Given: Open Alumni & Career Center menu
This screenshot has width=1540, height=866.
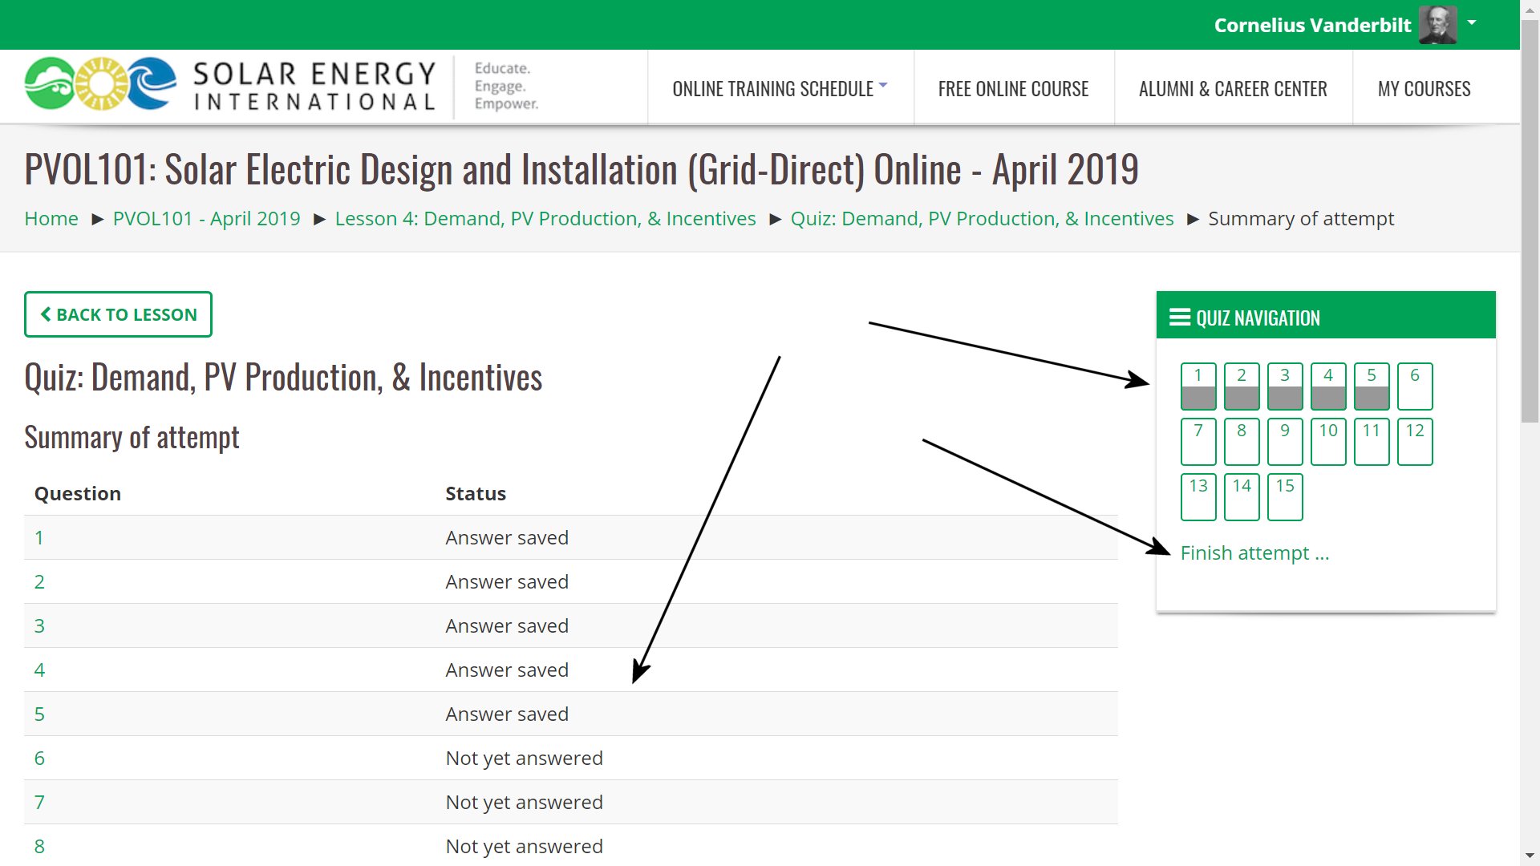Looking at the screenshot, I should pyautogui.click(x=1233, y=88).
